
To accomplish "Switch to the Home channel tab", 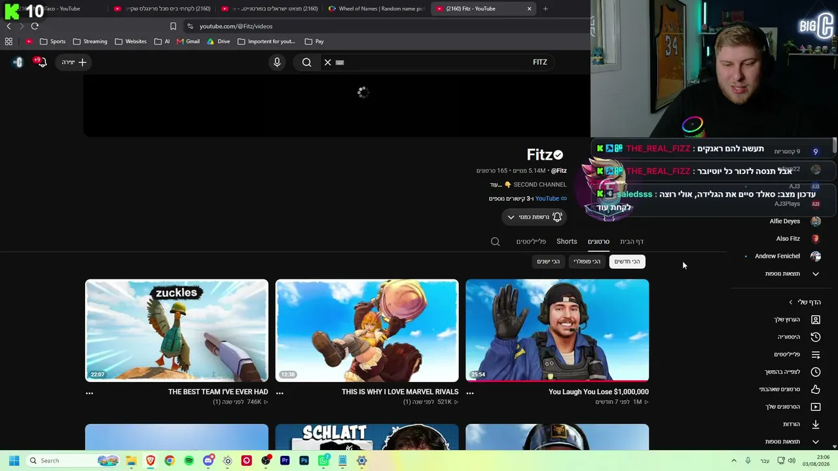I will (632, 241).
